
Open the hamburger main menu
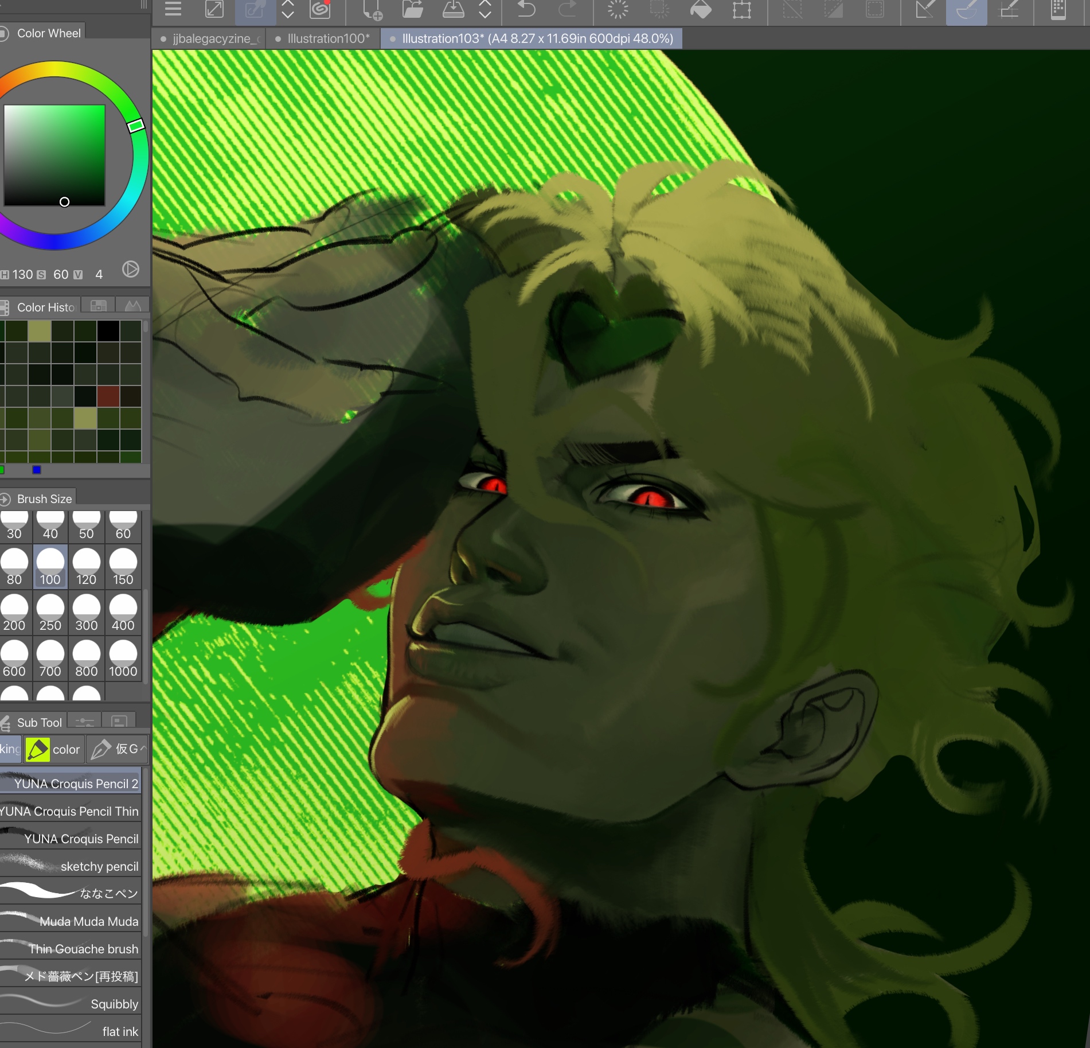click(173, 9)
